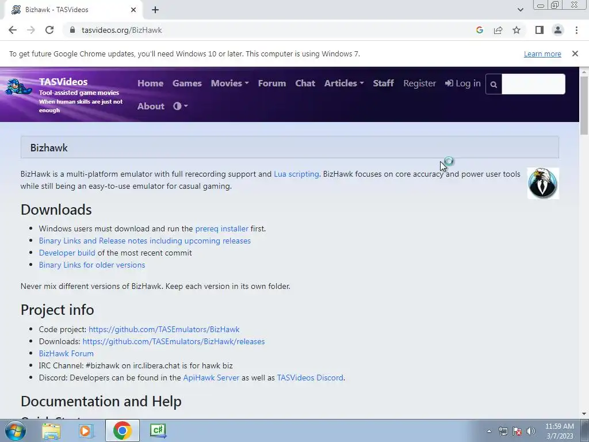This screenshot has width=589, height=442.
Task: Click the Log in link
Action: click(463, 83)
